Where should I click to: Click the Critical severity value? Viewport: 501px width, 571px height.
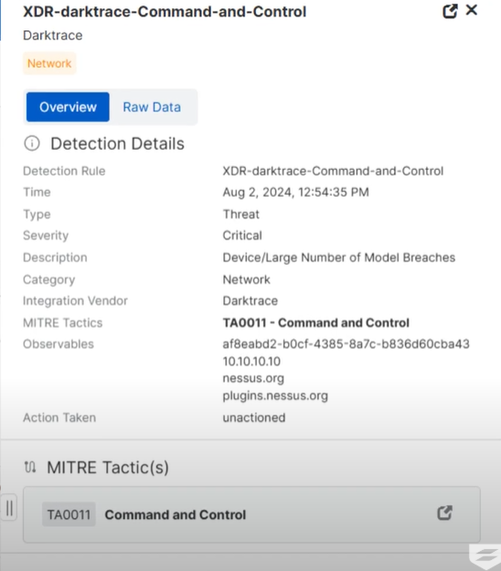(242, 235)
